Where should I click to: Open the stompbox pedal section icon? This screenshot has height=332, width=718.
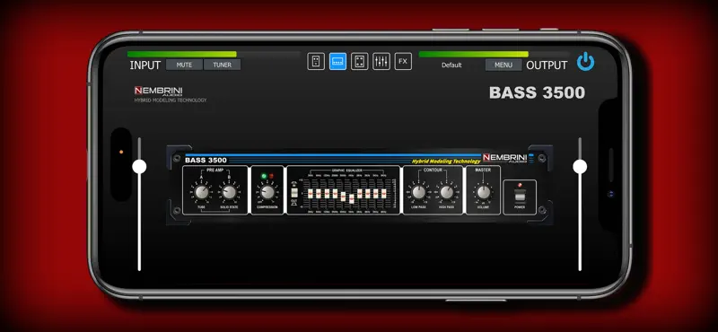[316, 61]
